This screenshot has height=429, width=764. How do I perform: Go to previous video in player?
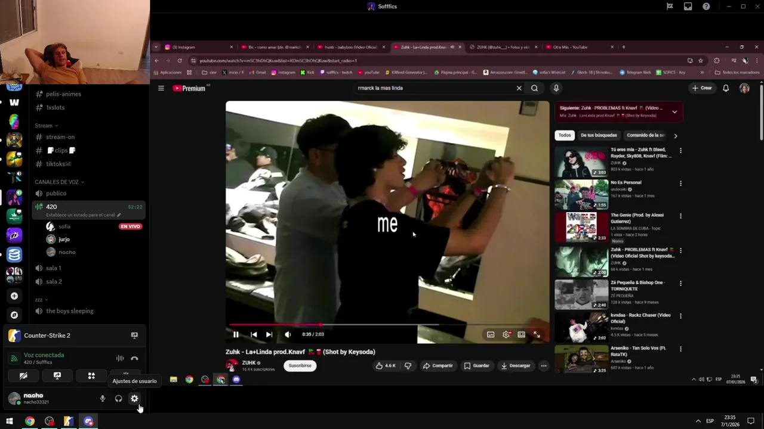tap(254, 334)
